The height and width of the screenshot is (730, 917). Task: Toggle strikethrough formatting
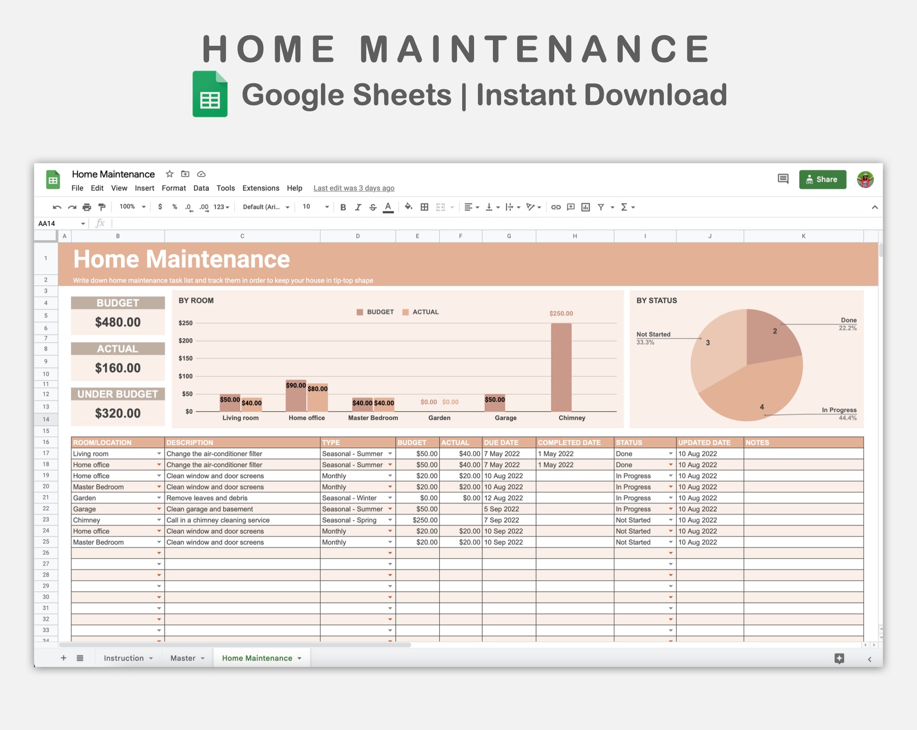(x=373, y=207)
